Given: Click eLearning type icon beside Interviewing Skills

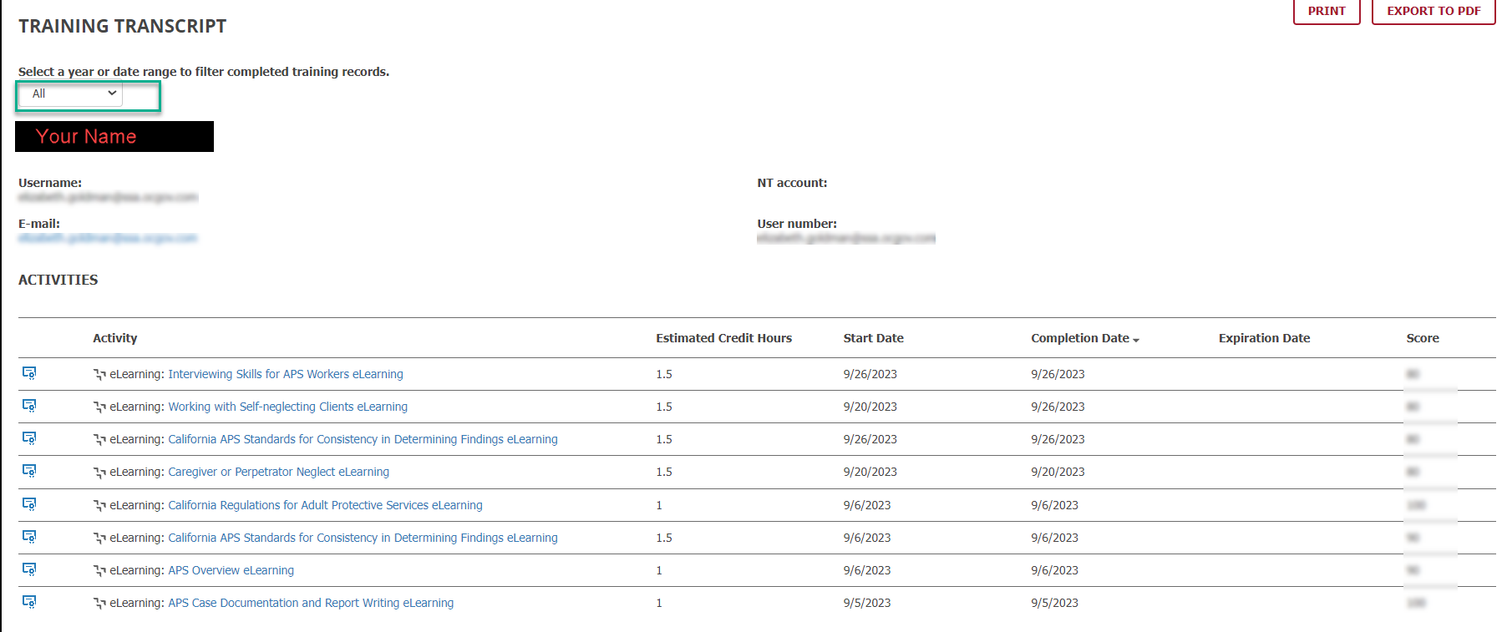Looking at the screenshot, I should (99, 375).
